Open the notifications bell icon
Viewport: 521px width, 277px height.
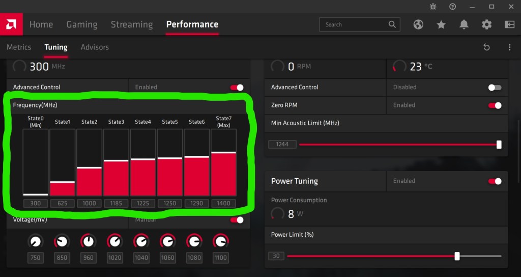464,24
